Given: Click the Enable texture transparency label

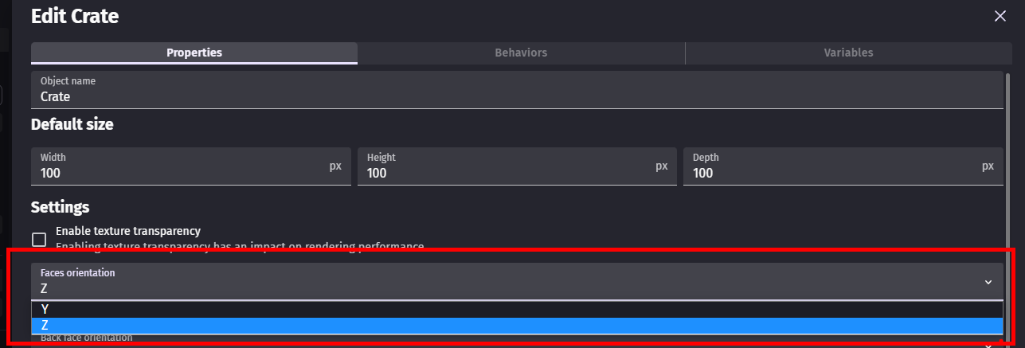Looking at the screenshot, I should (128, 231).
